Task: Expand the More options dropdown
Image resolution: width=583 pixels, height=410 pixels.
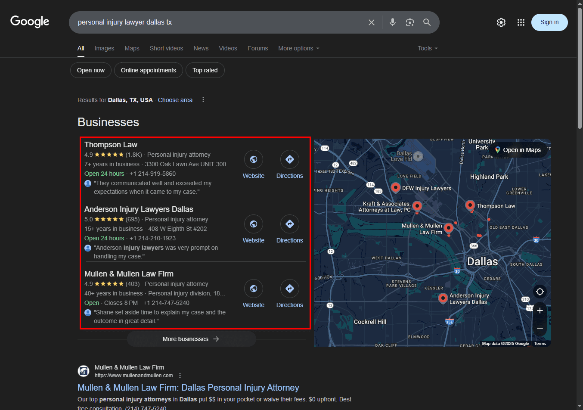Action: click(x=299, y=48)
